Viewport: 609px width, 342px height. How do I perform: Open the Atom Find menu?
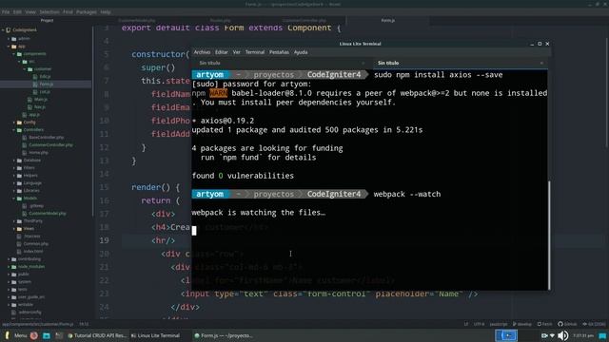(68, 12)
